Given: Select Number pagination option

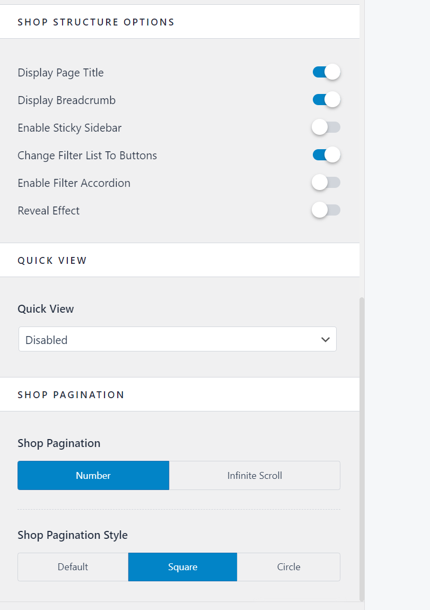Looking at the screenshot, I should coord(93,475).
